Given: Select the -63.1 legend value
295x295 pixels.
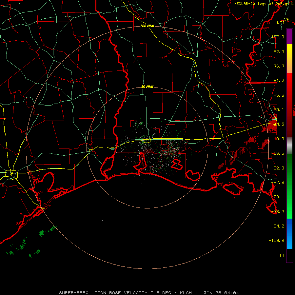Looking at the screenshot, I should point(278,197).
